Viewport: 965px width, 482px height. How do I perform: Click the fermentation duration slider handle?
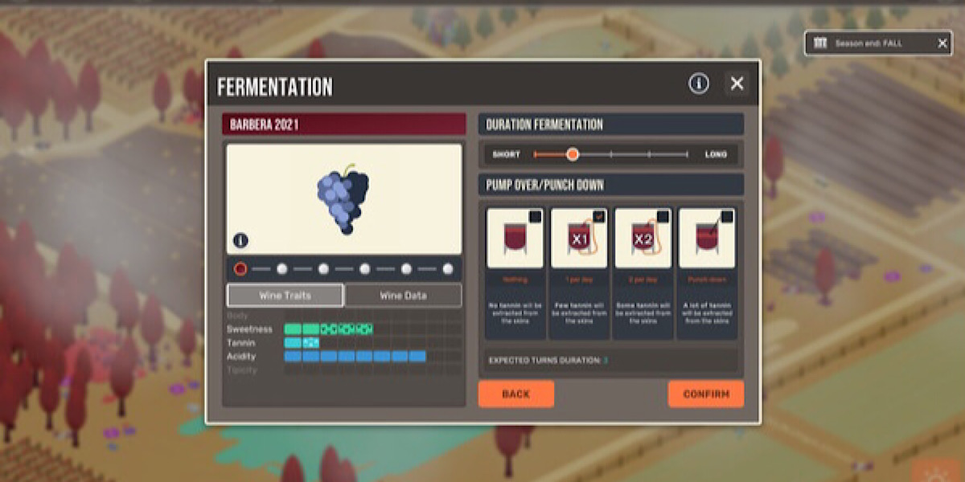click(573, 154)
